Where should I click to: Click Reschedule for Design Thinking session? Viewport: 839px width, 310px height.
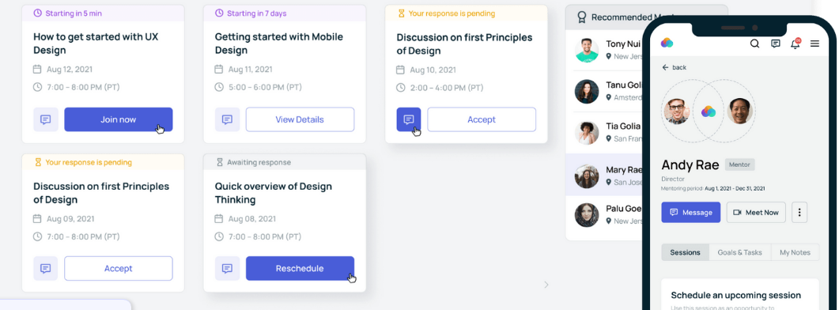300,268
